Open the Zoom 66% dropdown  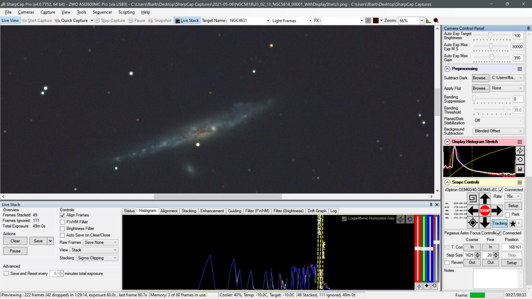coord(422,21)
